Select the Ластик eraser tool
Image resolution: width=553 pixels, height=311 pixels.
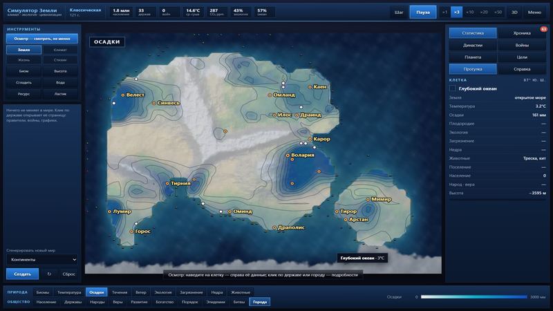[60, 94]
